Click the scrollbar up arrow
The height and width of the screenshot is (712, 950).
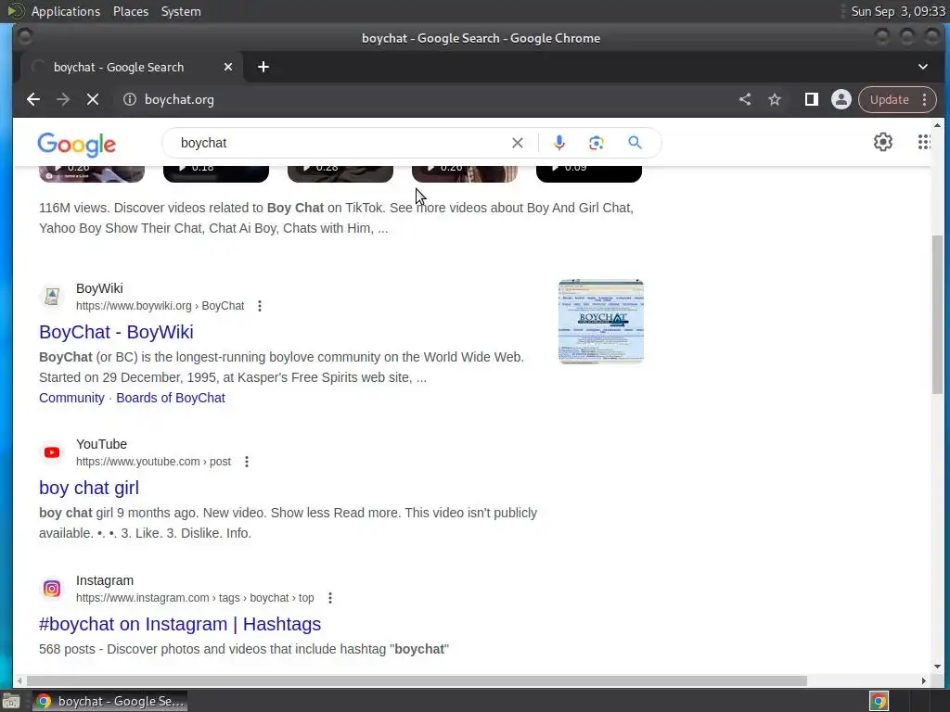click(x=937, y=125)
